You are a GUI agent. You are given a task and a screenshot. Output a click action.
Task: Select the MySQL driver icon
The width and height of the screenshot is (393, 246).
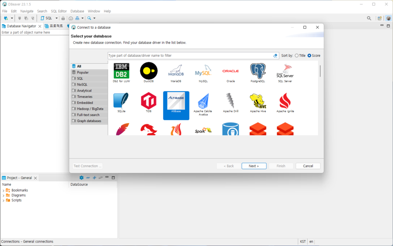(x=203, y=72)
